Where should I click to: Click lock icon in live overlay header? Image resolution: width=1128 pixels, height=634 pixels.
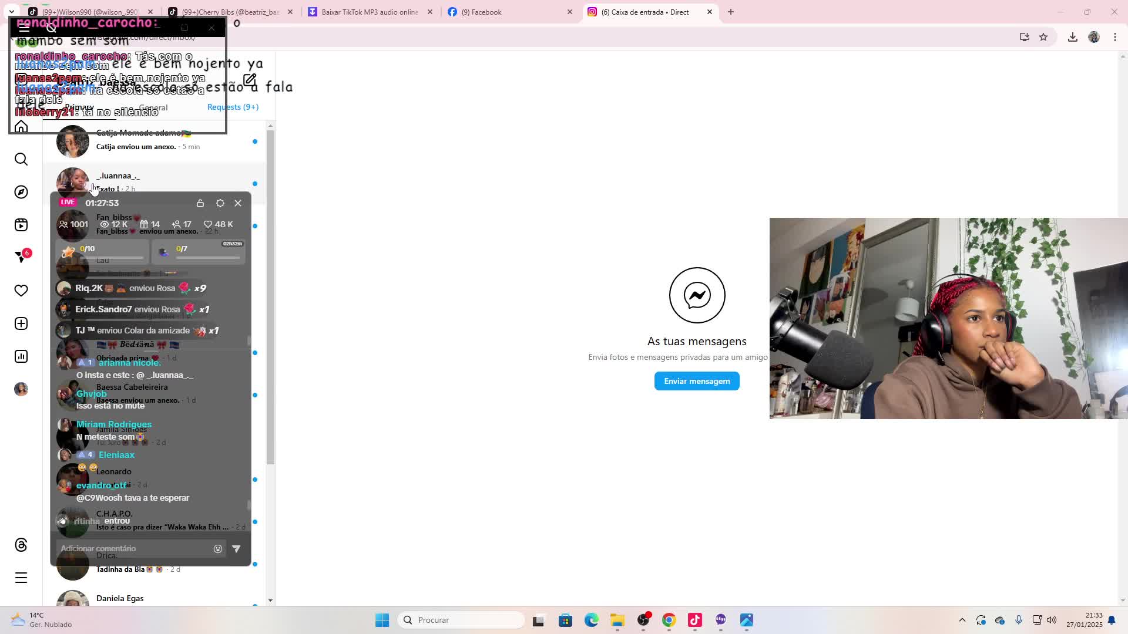[200, 203]
